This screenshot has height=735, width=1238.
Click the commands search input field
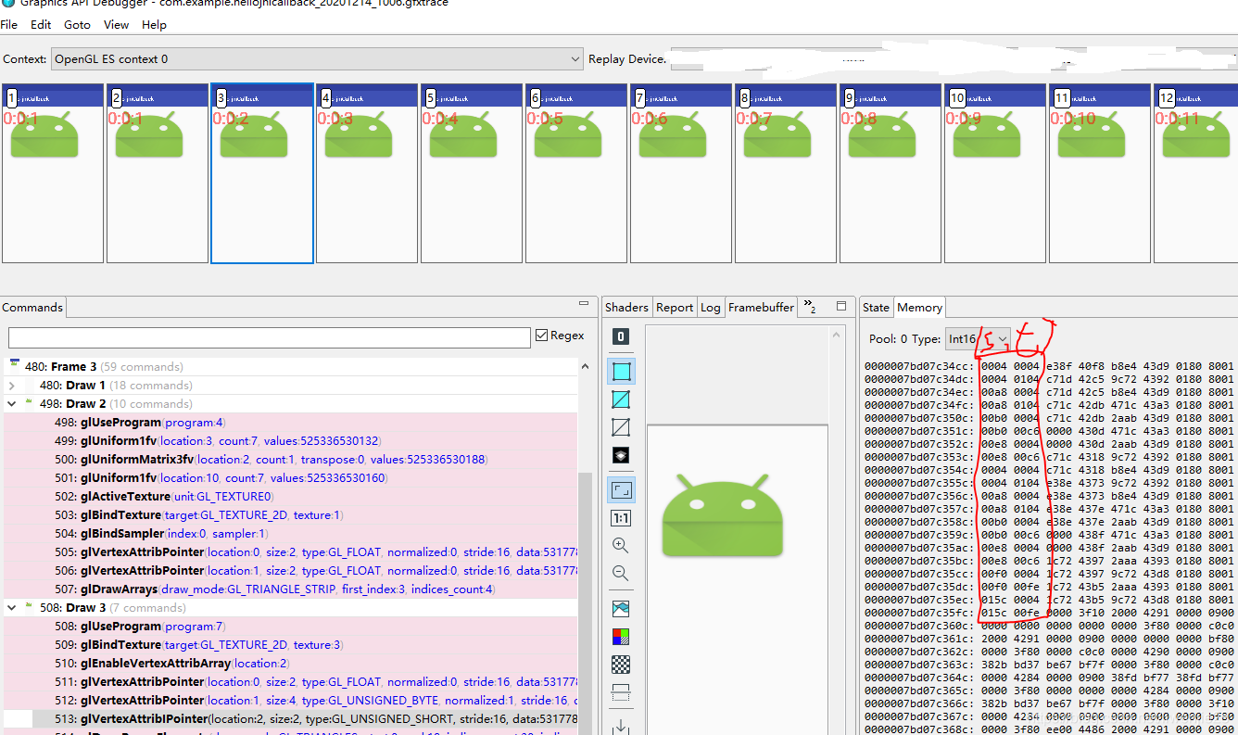270,337
